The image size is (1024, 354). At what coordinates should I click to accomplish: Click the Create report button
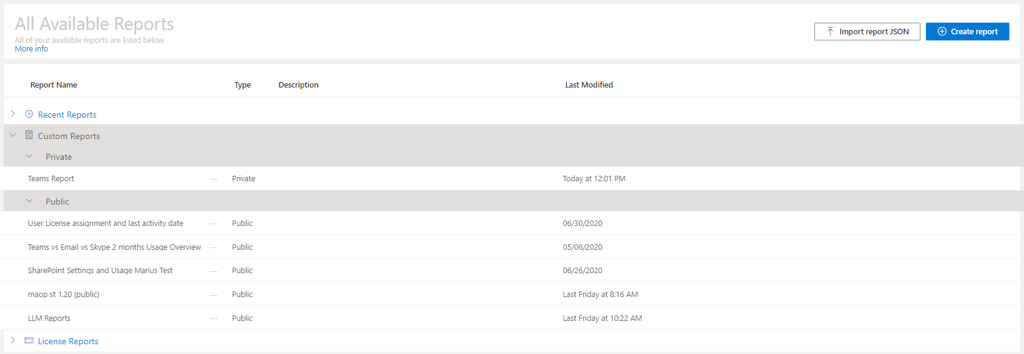(x=967, y=31)
